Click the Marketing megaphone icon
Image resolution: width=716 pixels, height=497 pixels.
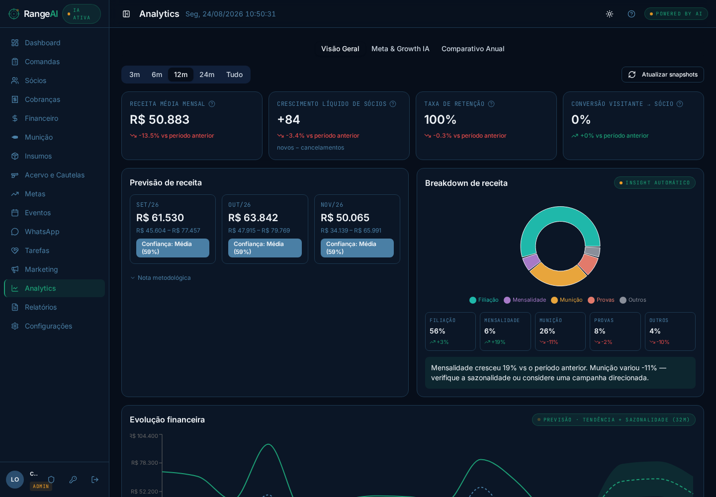(15, 269)
